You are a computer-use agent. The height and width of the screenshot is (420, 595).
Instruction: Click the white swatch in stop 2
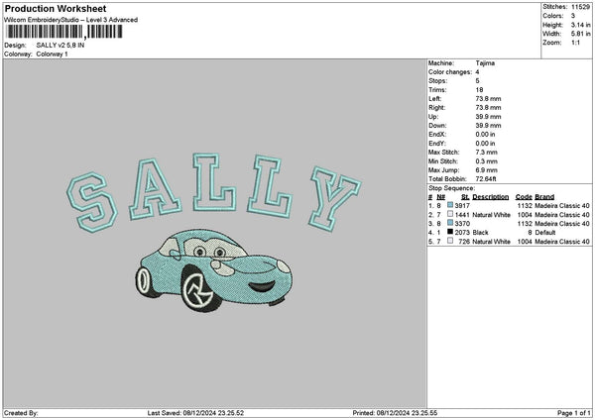451,215
